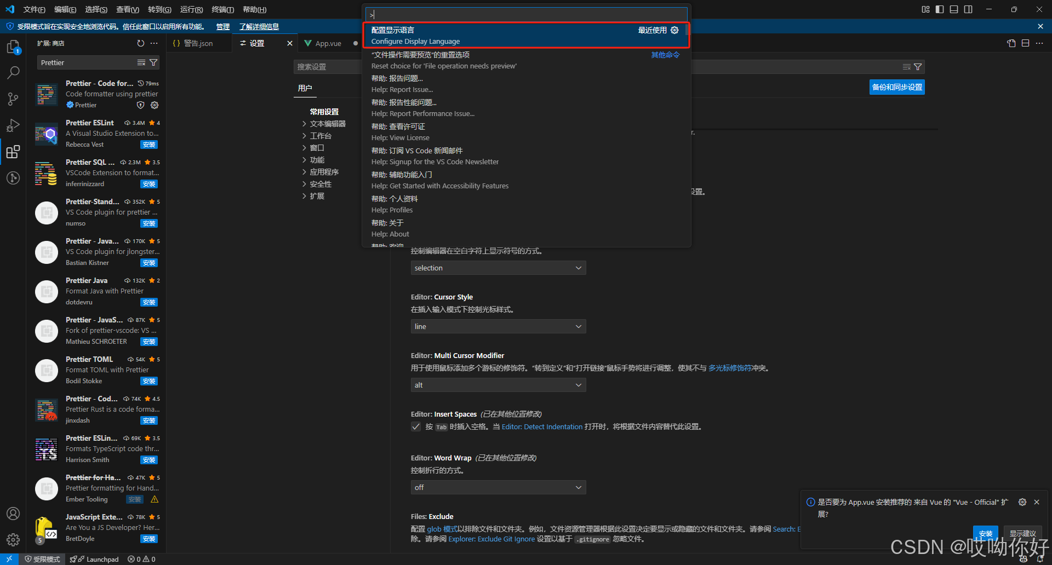Open 文件 menu
The image size is (1052, 565).
tap(34, 9)
